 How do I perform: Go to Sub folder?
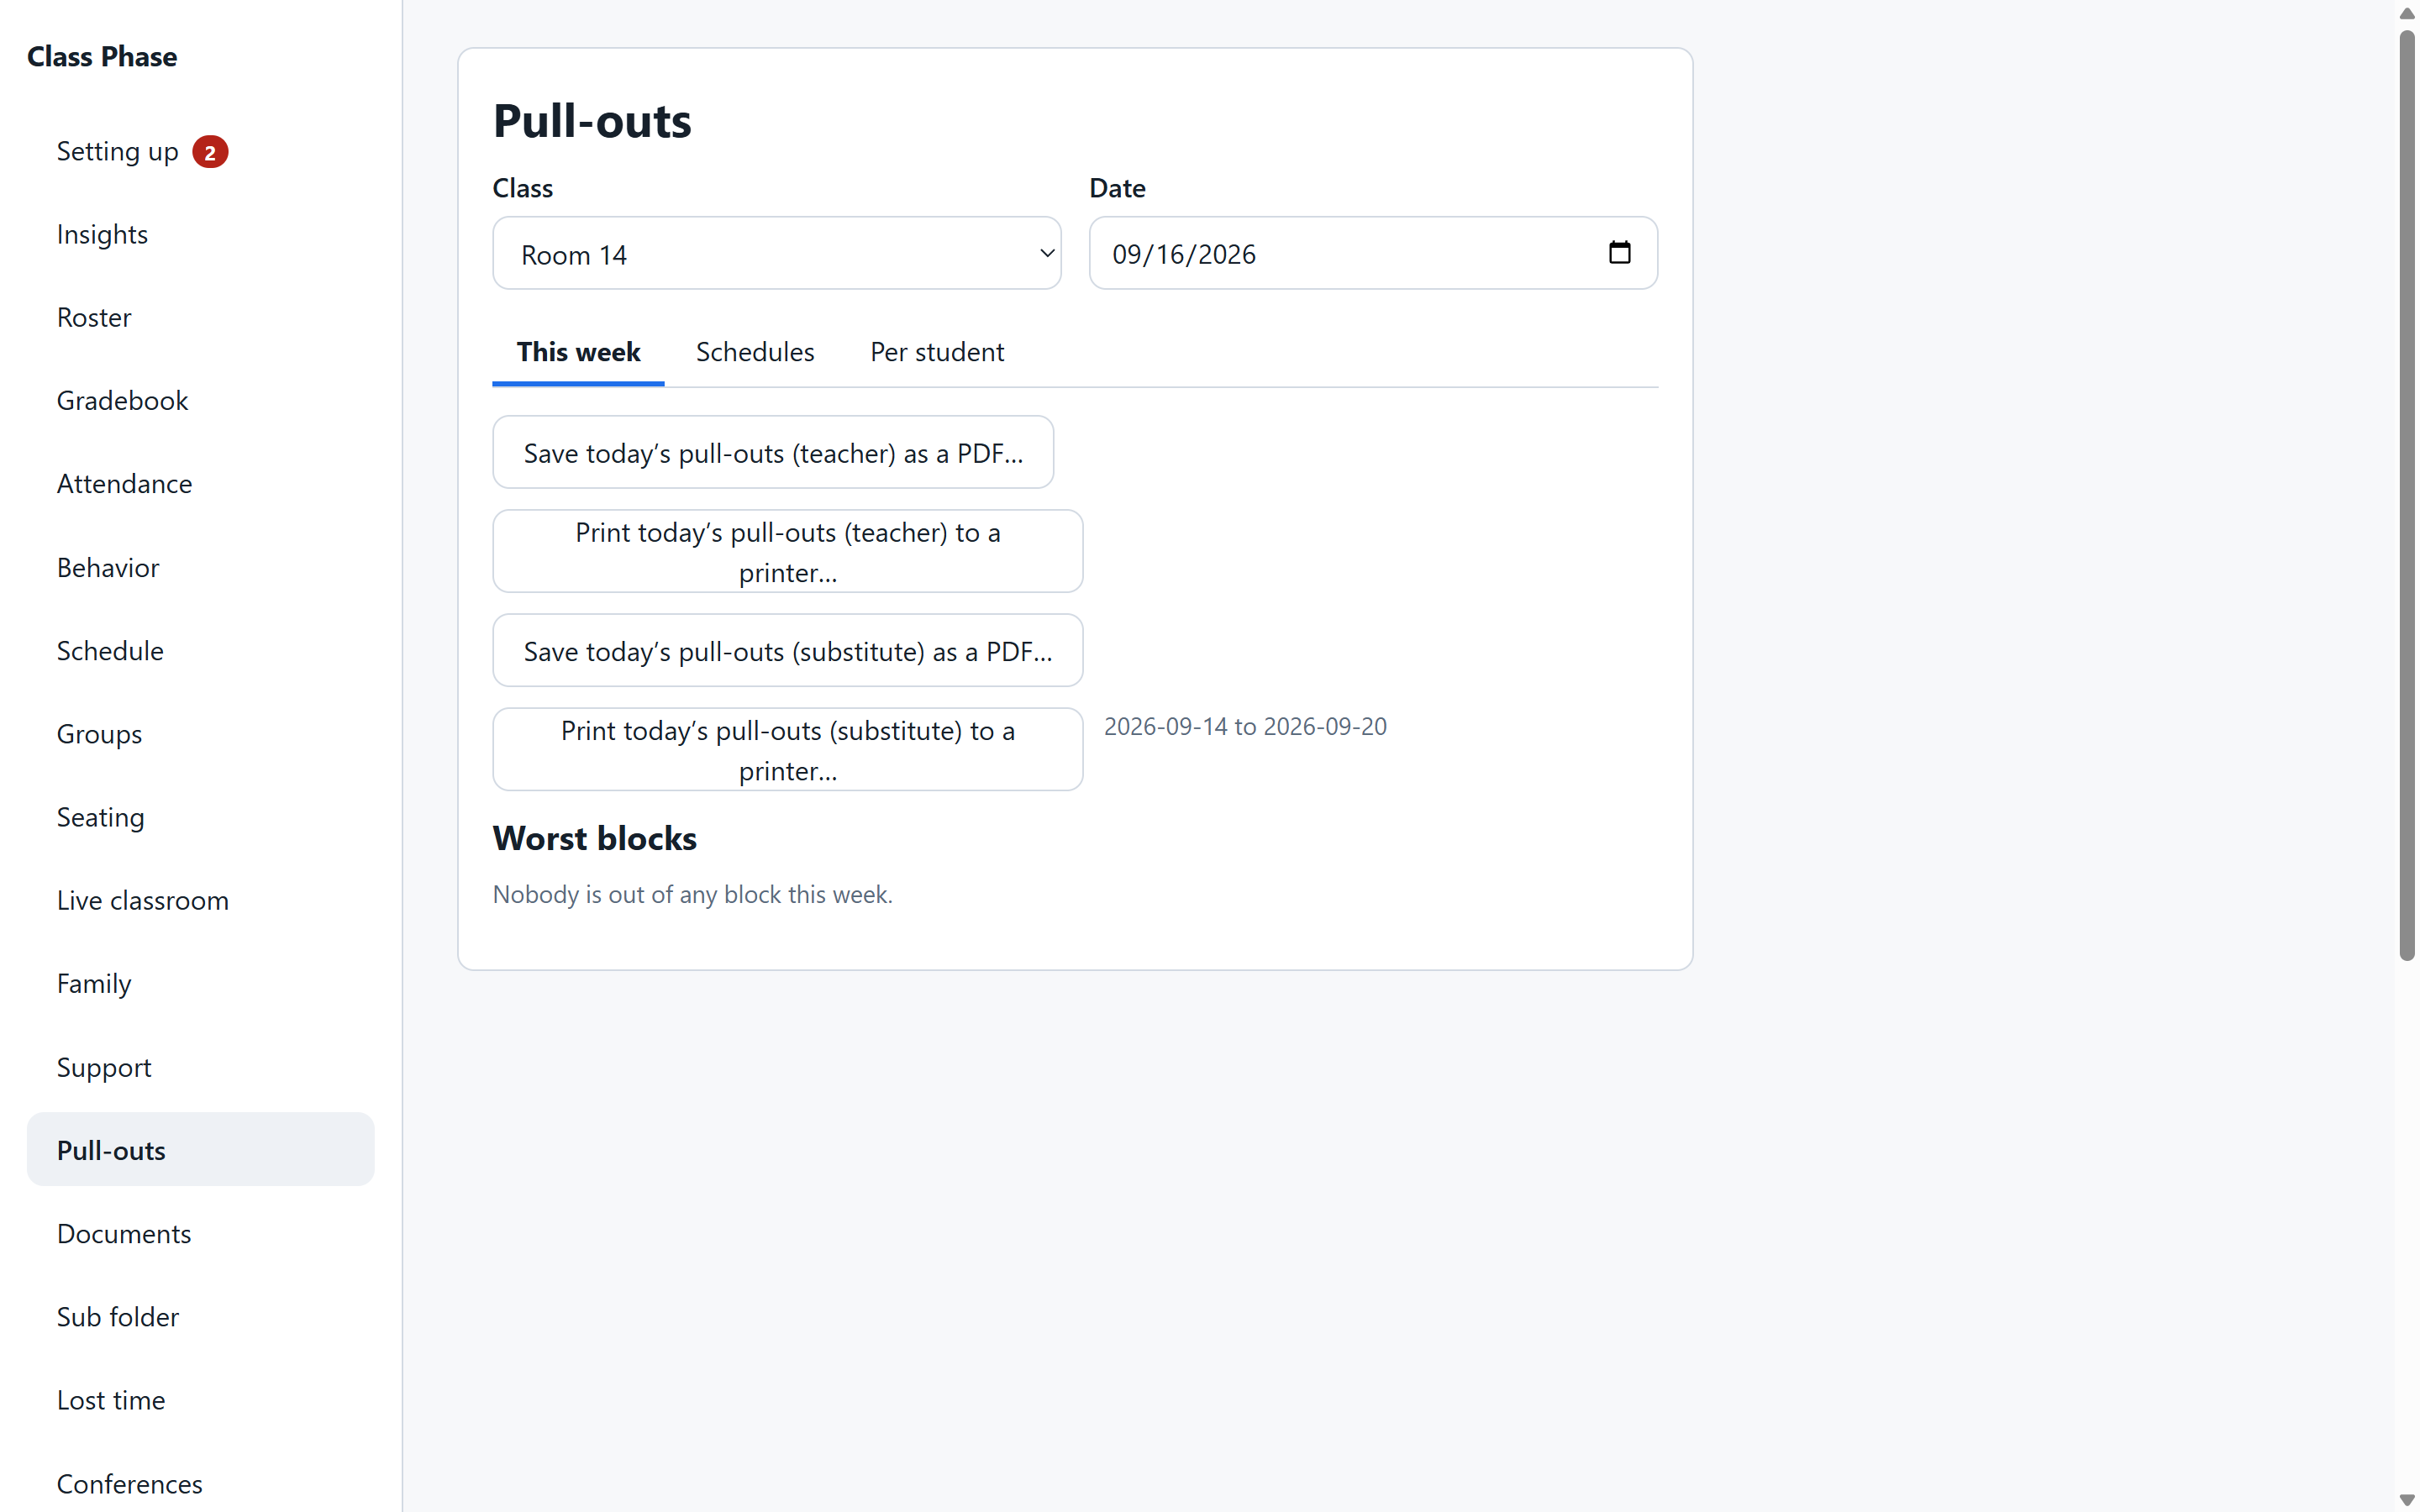200,1316
